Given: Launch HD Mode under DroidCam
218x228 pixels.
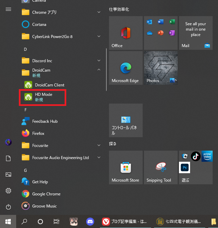Looking at the screenshot, I should tap(61, 97).
